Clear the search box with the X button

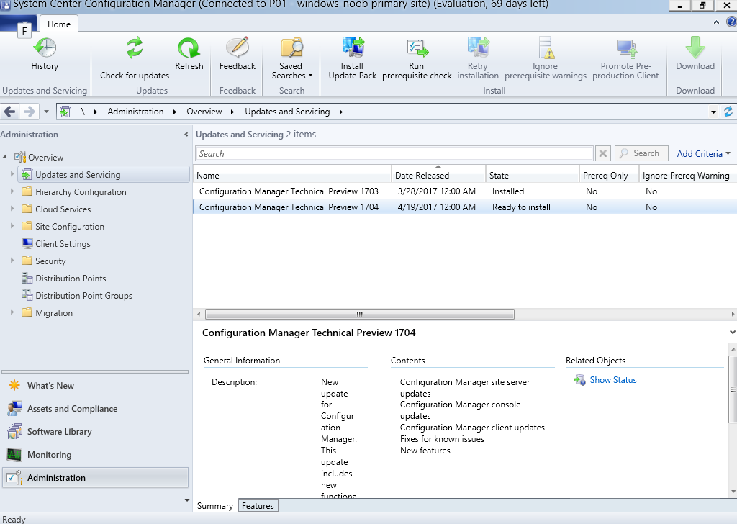coord(603,154)
